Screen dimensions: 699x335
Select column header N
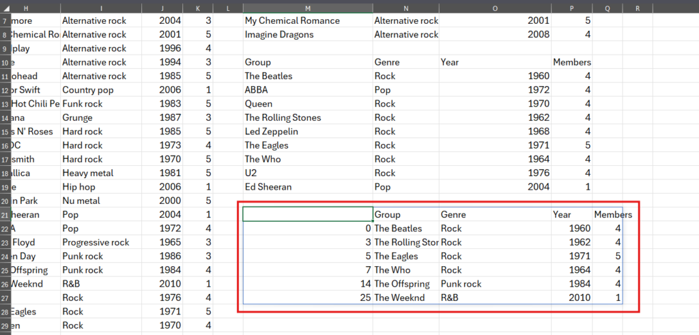[406, 8]
